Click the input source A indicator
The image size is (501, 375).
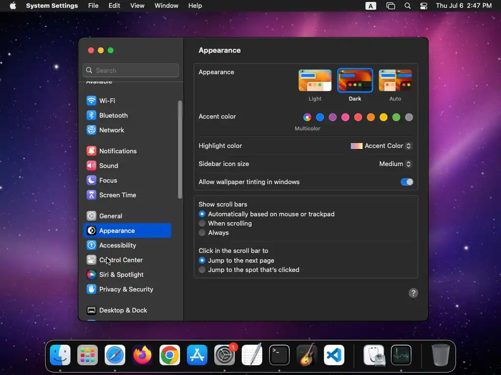[371, 6]
